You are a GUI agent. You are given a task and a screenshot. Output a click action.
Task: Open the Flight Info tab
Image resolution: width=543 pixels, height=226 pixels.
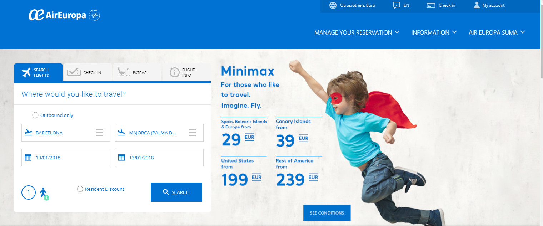point(186,73)
